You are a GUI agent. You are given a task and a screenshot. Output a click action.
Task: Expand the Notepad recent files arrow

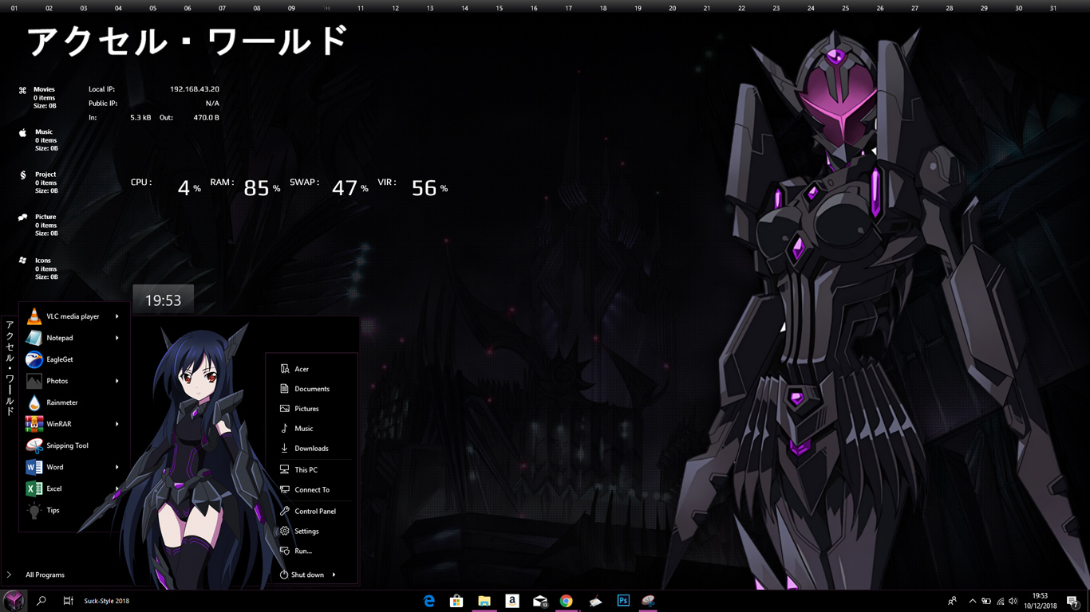coord(117,338)
